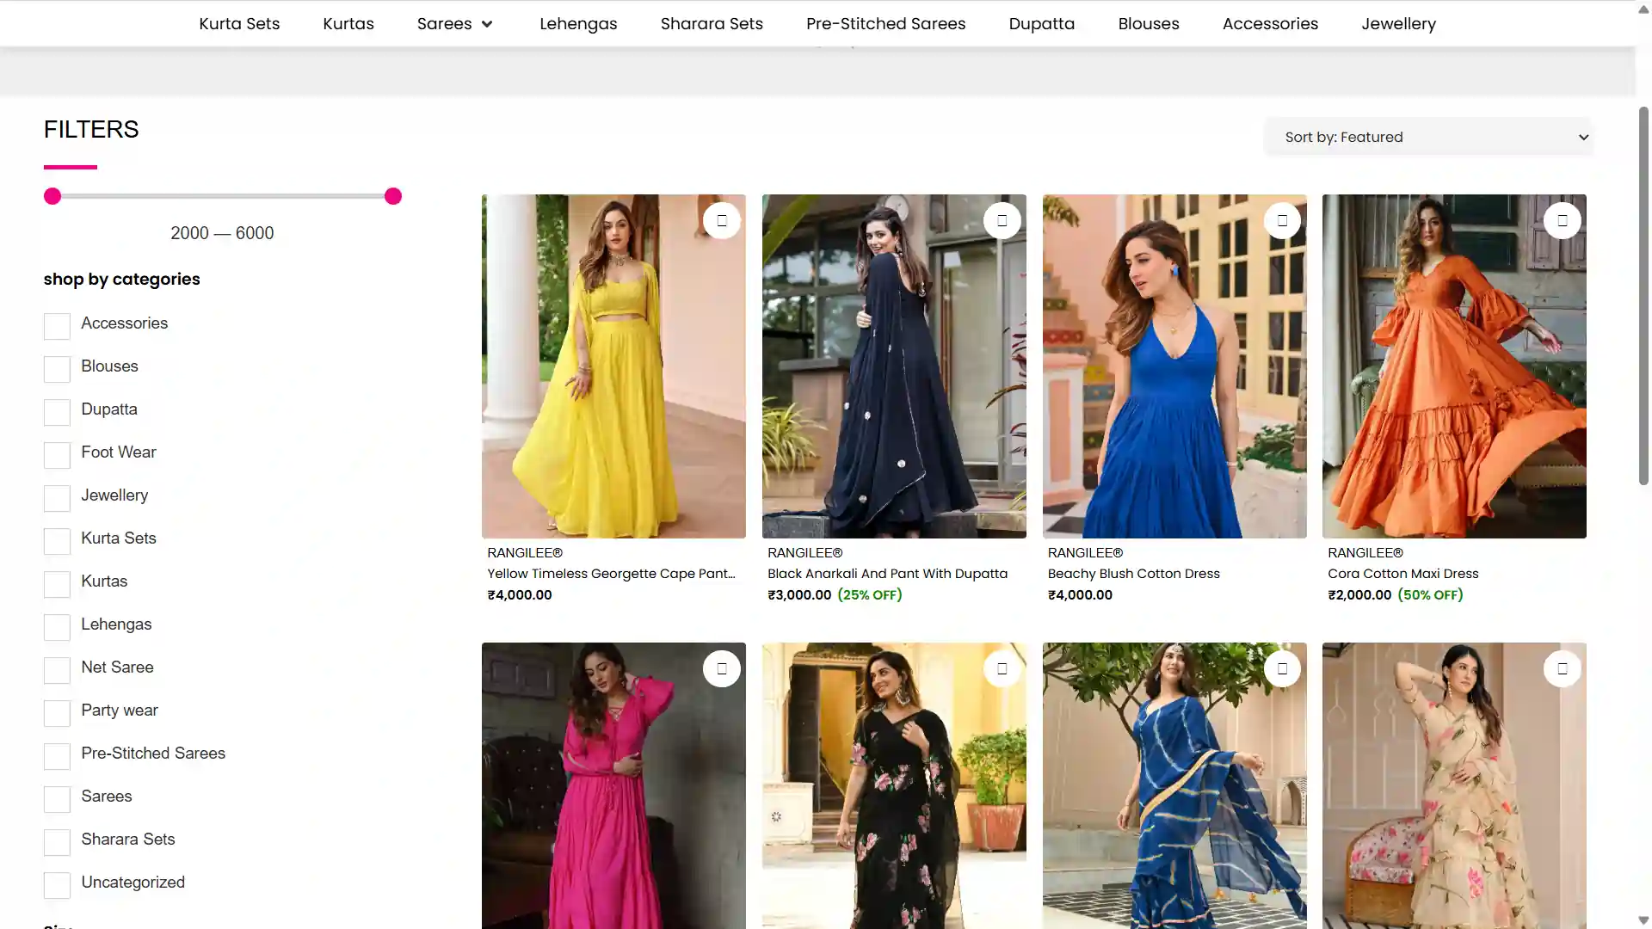Open the Cora Cotton Maxi Dress title link
This screenshot has width=1652, height=929.
(x=1402, y=574)
